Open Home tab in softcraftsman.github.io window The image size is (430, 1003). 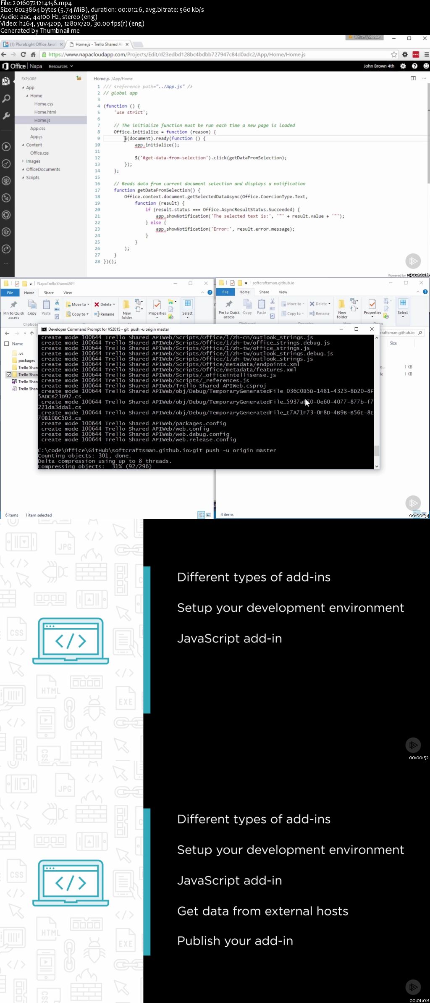point(244,292)
